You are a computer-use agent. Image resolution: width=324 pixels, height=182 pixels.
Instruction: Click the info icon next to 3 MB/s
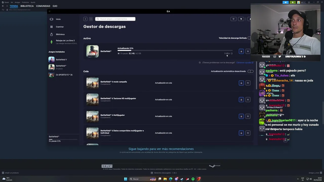pyautogui.click(x=232, y=53)
